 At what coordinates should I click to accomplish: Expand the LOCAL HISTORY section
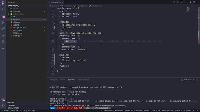coord(13,108)
